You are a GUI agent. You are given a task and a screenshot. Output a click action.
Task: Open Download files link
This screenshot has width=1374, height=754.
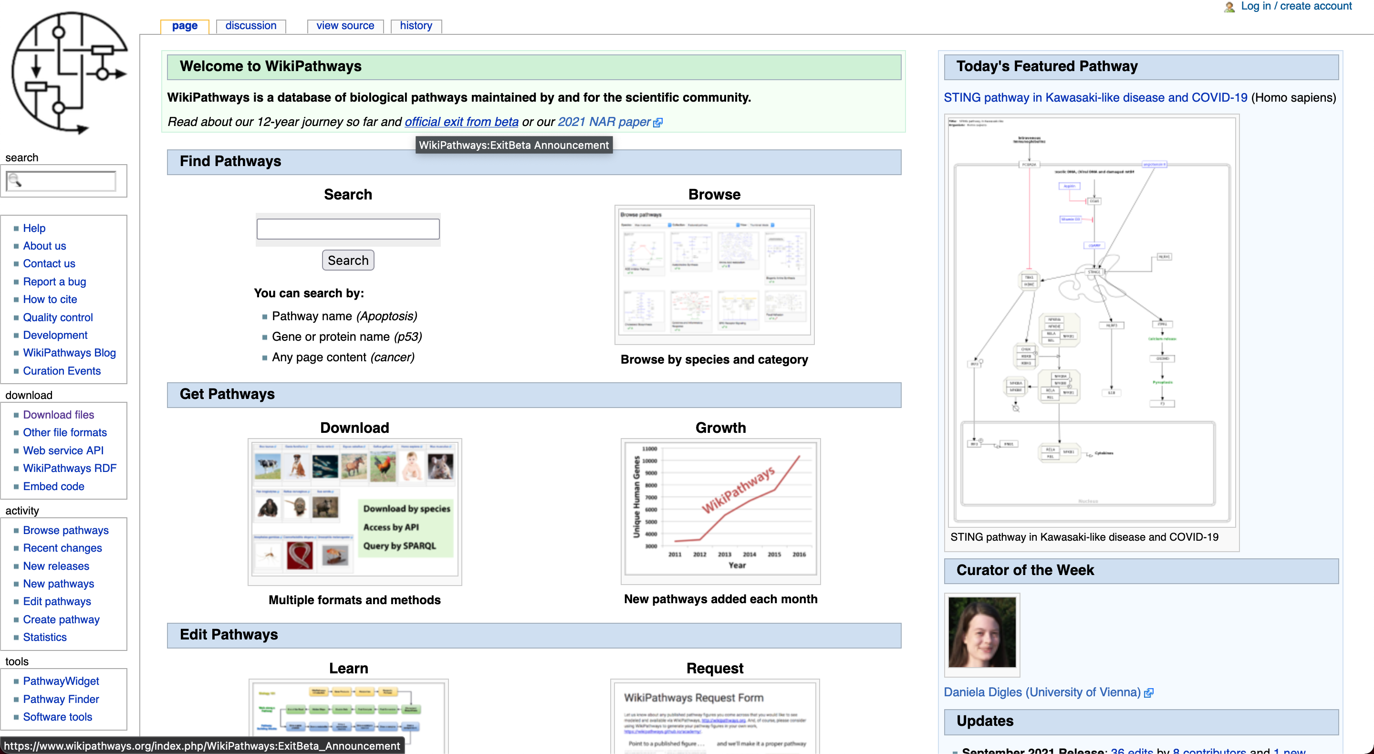[x=59, y=415]
